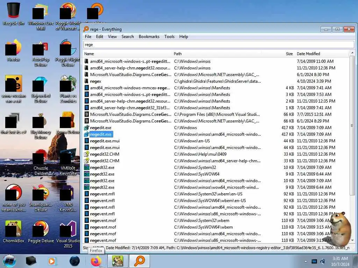Open 'that but its c#' desktop icon

(x=14, y=124)
